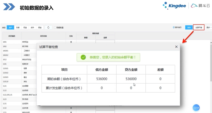Viewport: 212px width, 113px height.
Task: Click the 差额 value 0 for 期初余额
Action: pos(160,79)
